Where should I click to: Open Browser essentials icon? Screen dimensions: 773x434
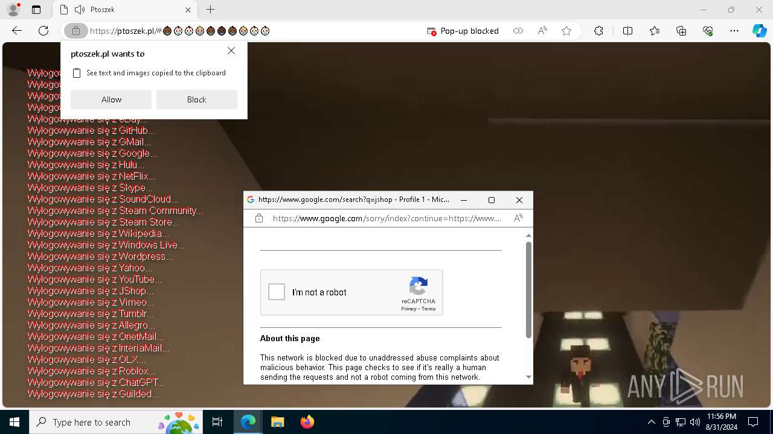pos(708,31)
